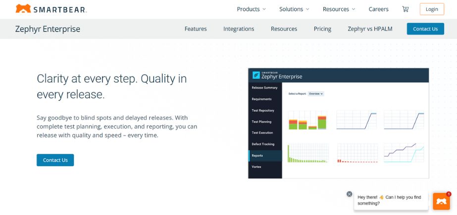This screenshot has height=215, width=457.
Task: Expand the Resources dropdown in the top navigation
Action: pos(339,9)
